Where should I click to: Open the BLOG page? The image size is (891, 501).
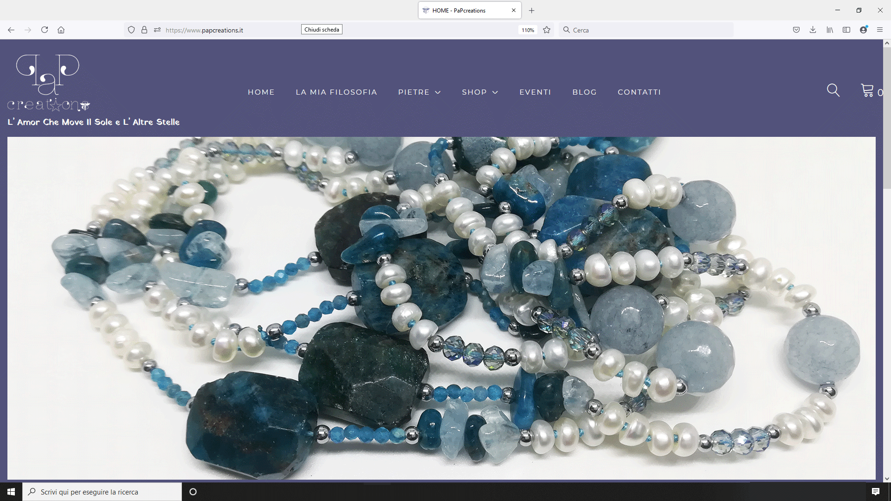584,92
